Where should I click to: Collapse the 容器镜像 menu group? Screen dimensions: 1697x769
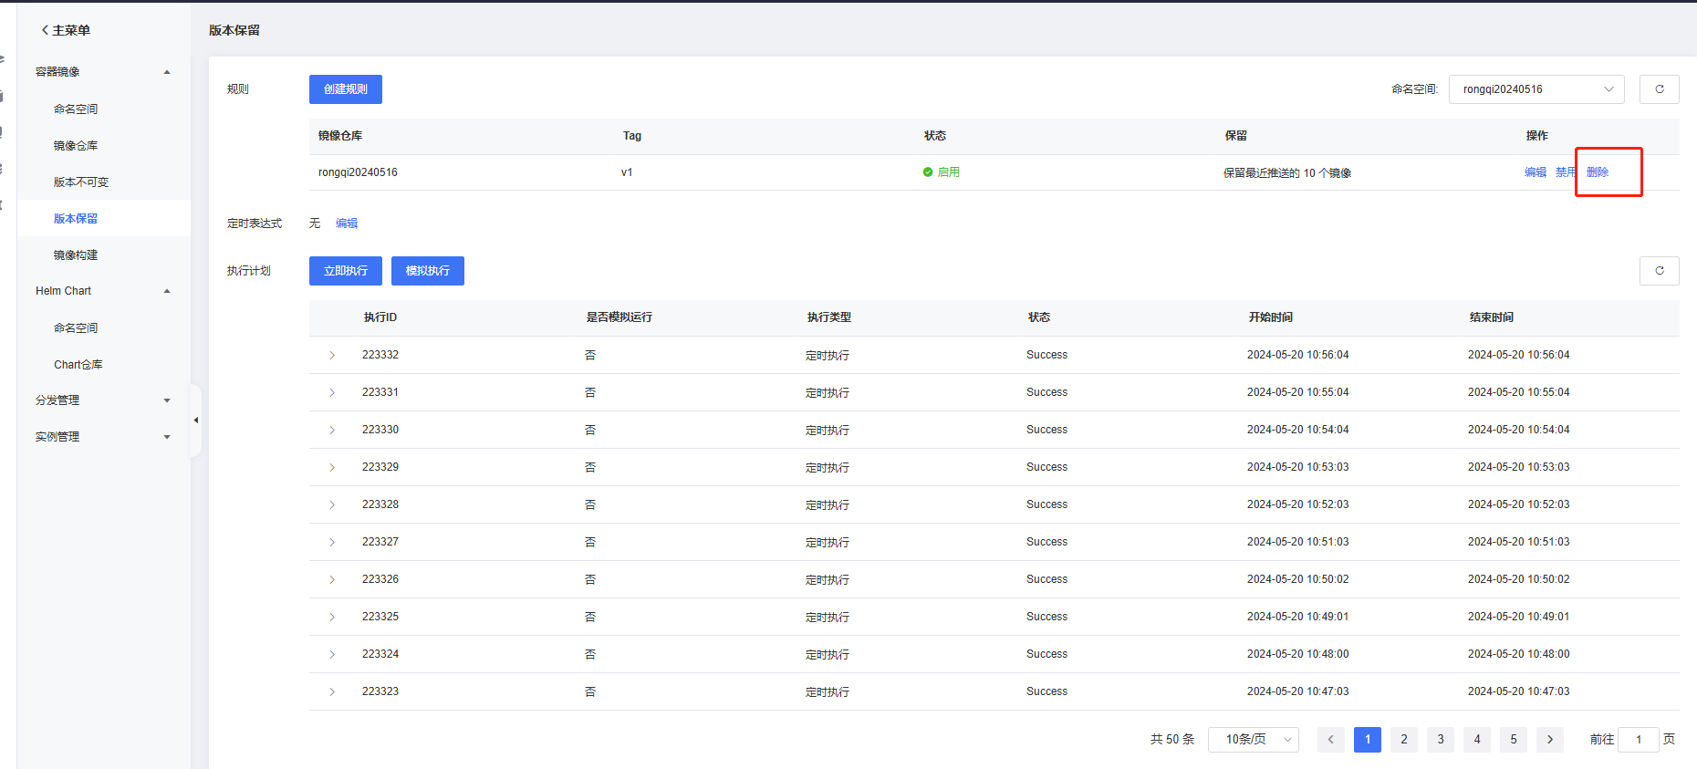[167, 72]
